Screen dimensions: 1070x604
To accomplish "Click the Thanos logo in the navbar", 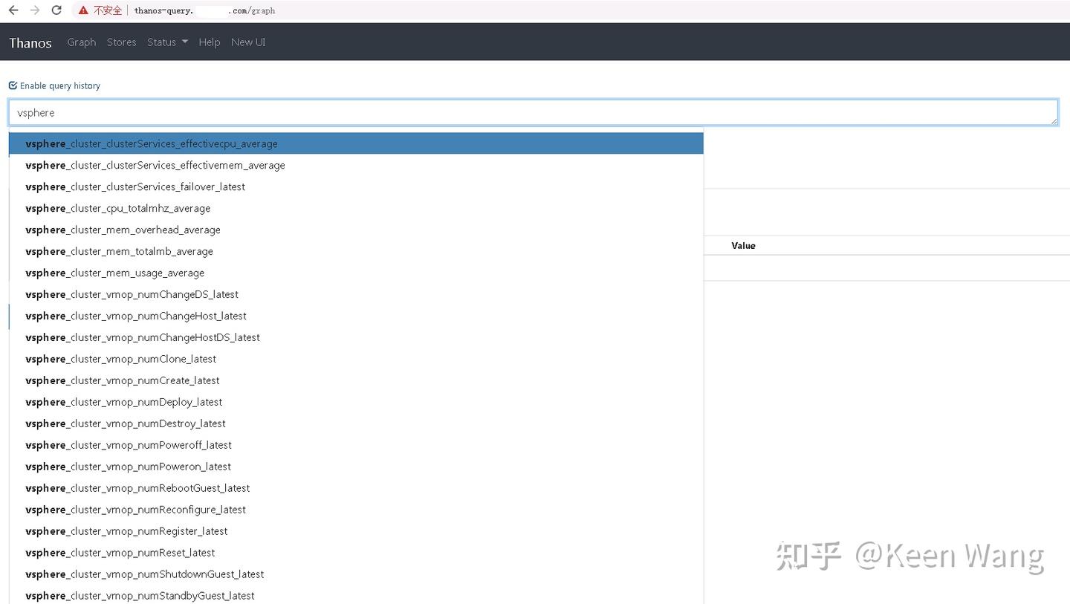I will [x=30, y=42].
